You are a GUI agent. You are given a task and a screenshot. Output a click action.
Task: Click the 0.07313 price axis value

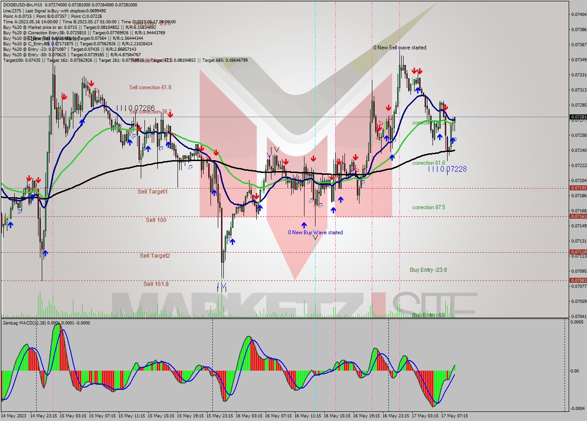579,90
